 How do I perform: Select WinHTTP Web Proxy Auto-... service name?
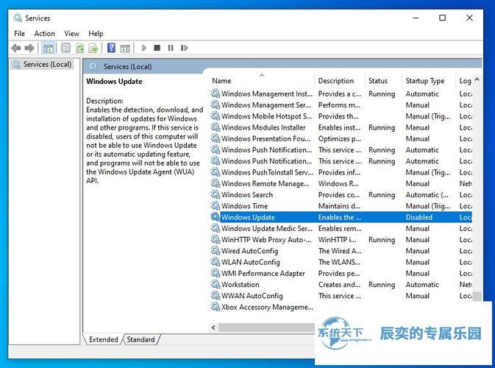(x=266, y=240)
